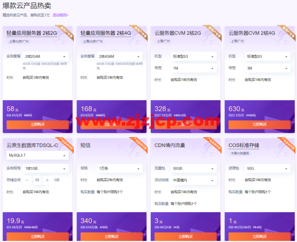Click the 中国大陆通用 tag
The width and height of the screenshot is (297, 242).
240,153
